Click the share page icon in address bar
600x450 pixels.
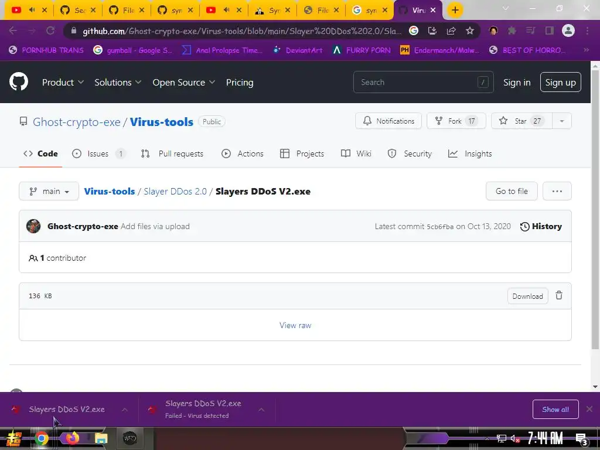[x=451, y=30]
